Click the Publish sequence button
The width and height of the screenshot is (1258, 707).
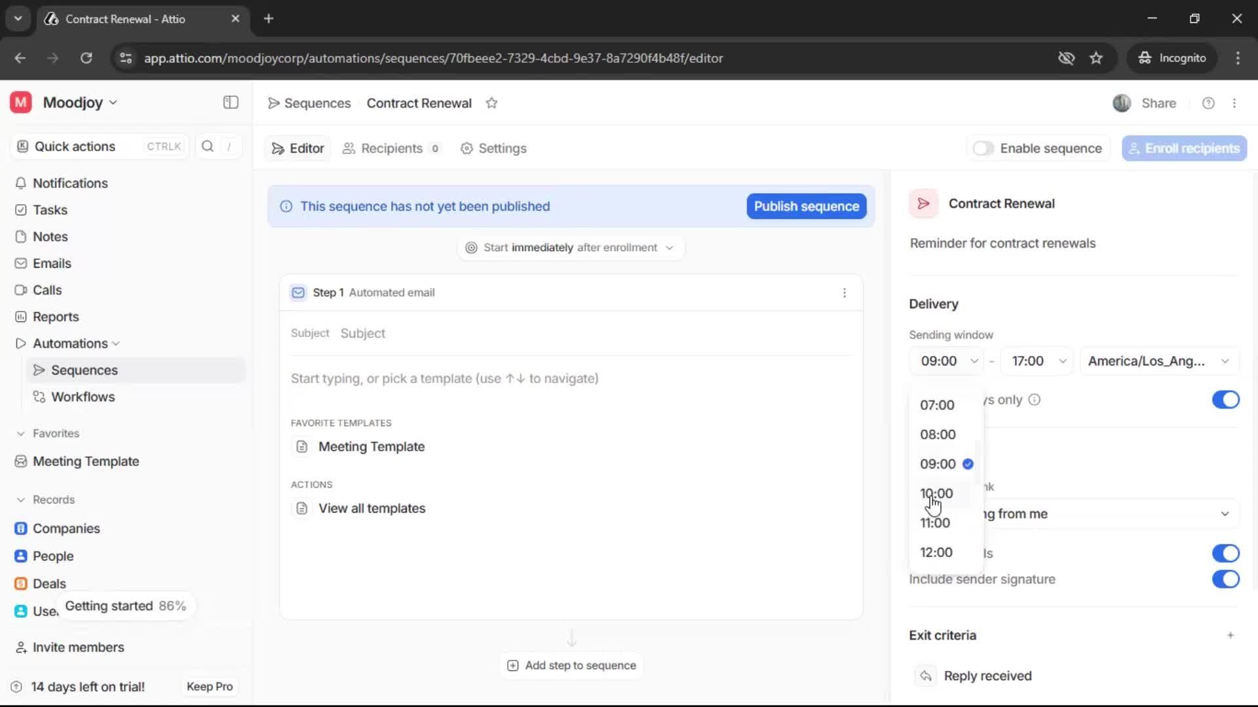coord(806,206)
